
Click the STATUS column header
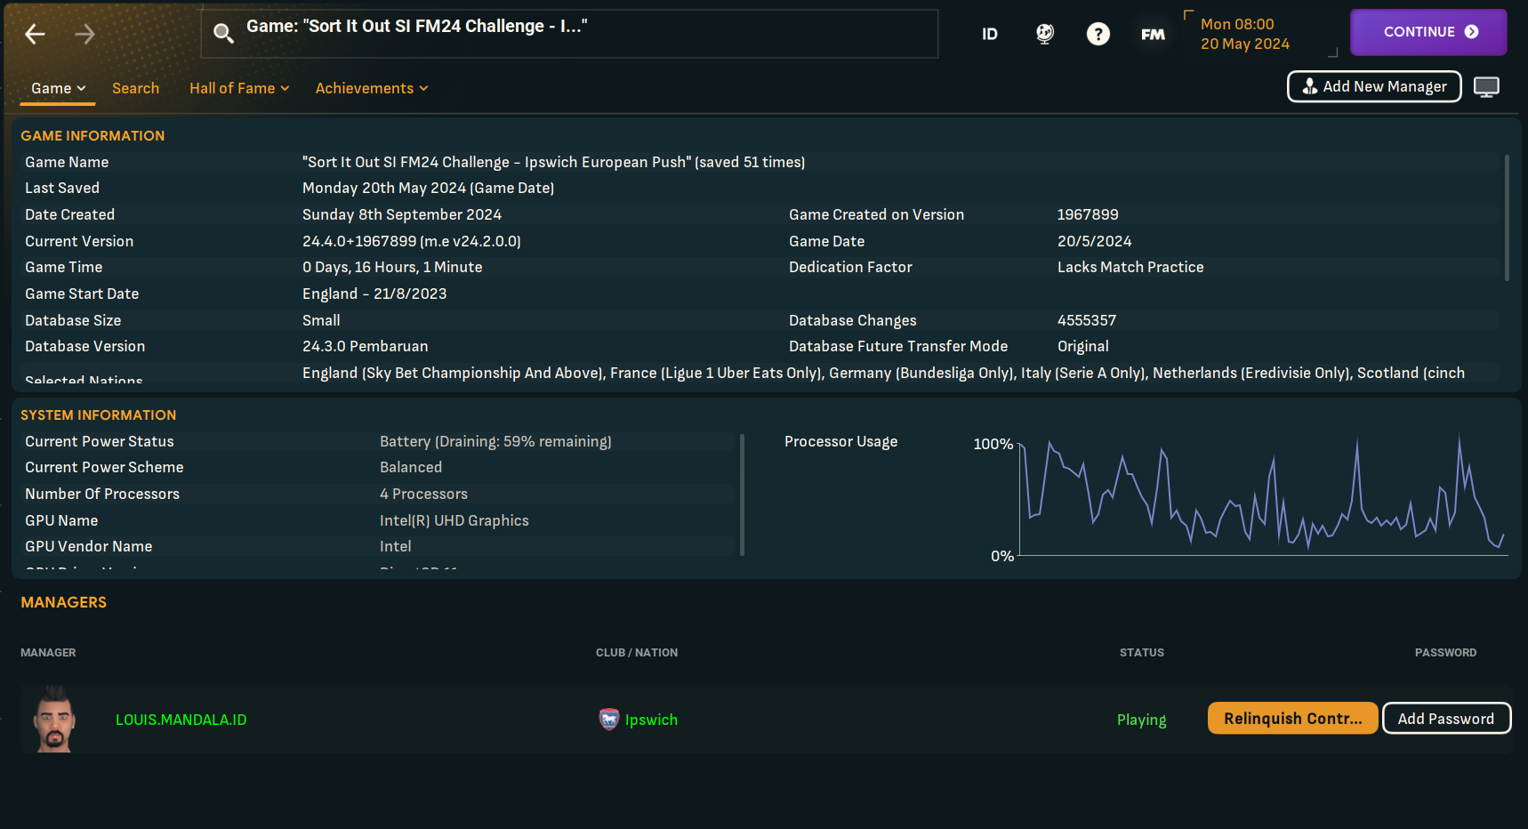point(1142,652)
